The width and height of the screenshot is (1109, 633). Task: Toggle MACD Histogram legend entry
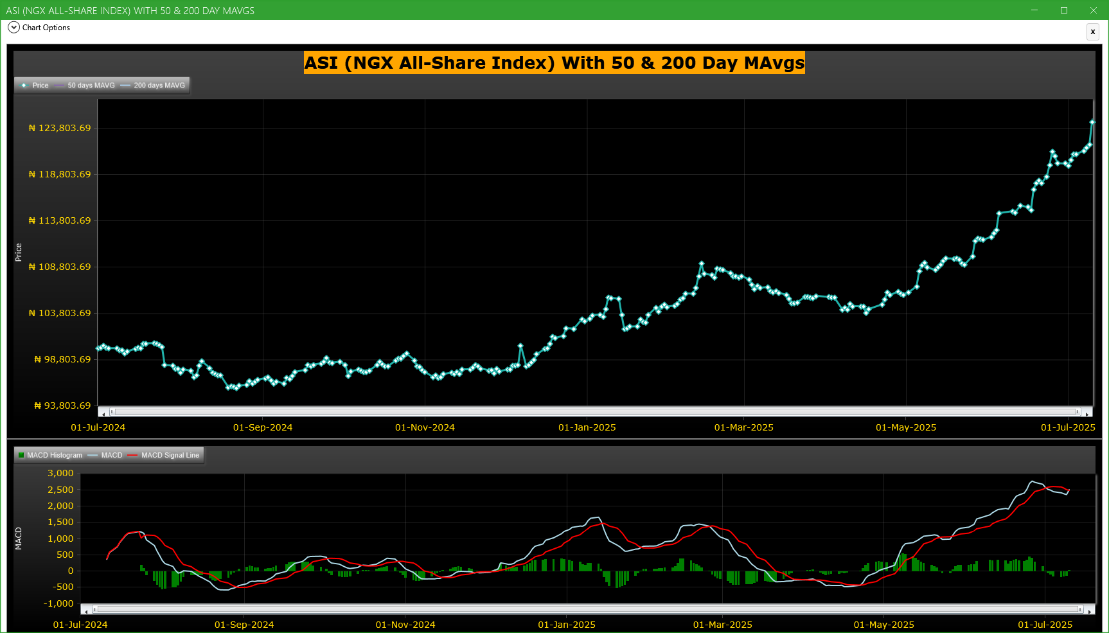click(x=50, y=455)
